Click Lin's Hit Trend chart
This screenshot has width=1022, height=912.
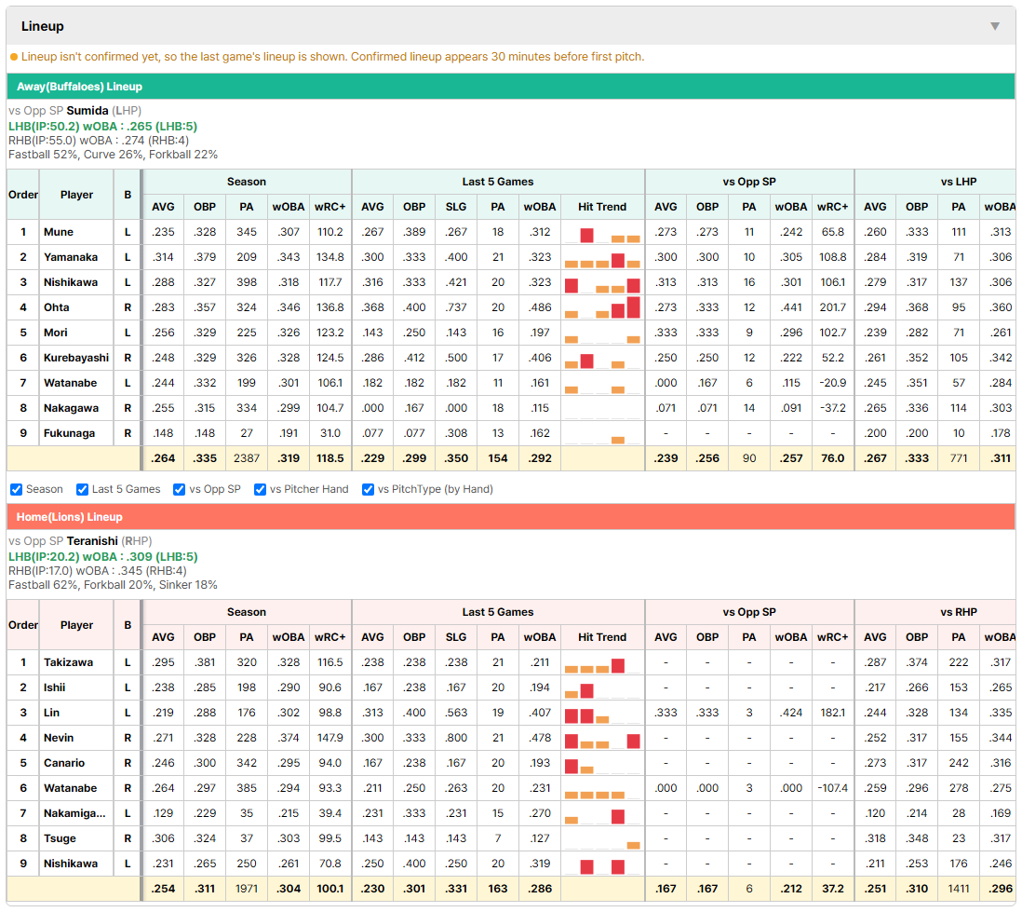coord(602,713)
